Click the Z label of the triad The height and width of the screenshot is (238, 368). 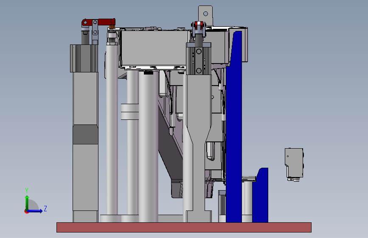coord(45,208)
